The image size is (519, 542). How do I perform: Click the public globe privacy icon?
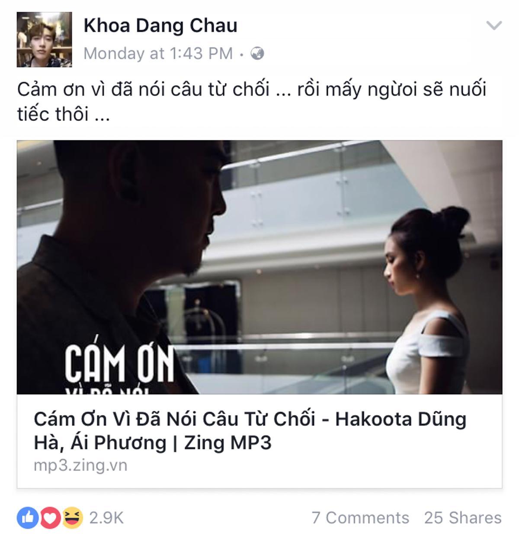pyautogui.click(x=257, y=54)
